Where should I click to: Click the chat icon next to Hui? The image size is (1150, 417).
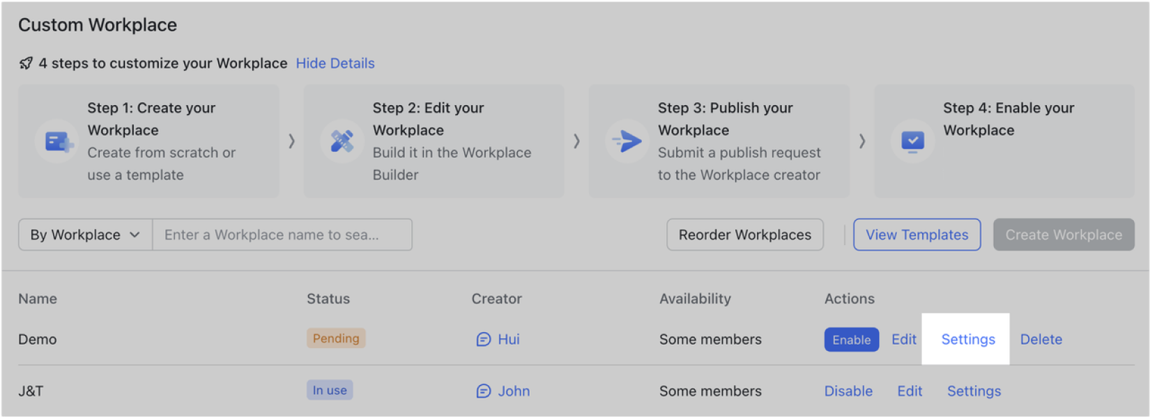point(483,339)
